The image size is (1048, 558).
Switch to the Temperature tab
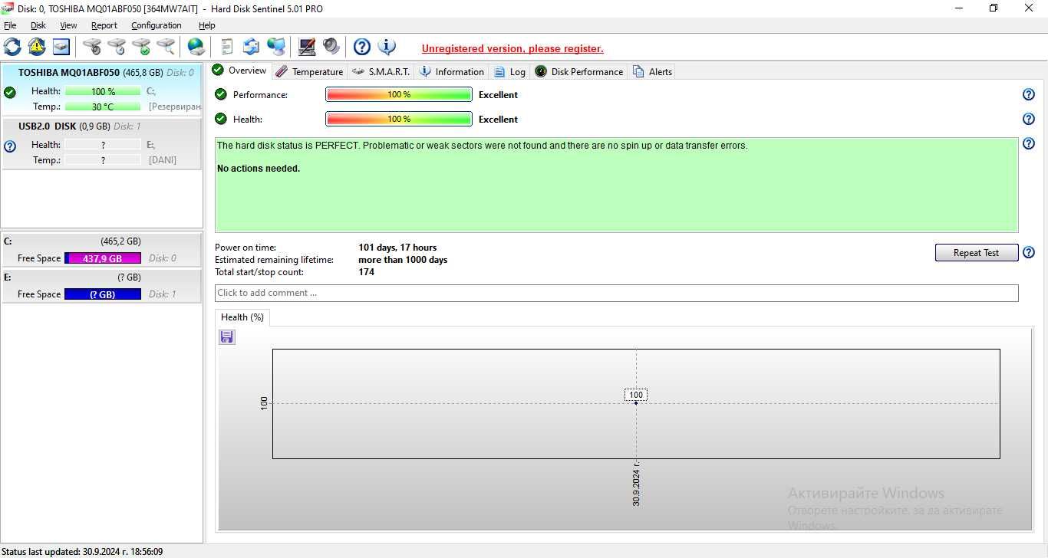309,71
